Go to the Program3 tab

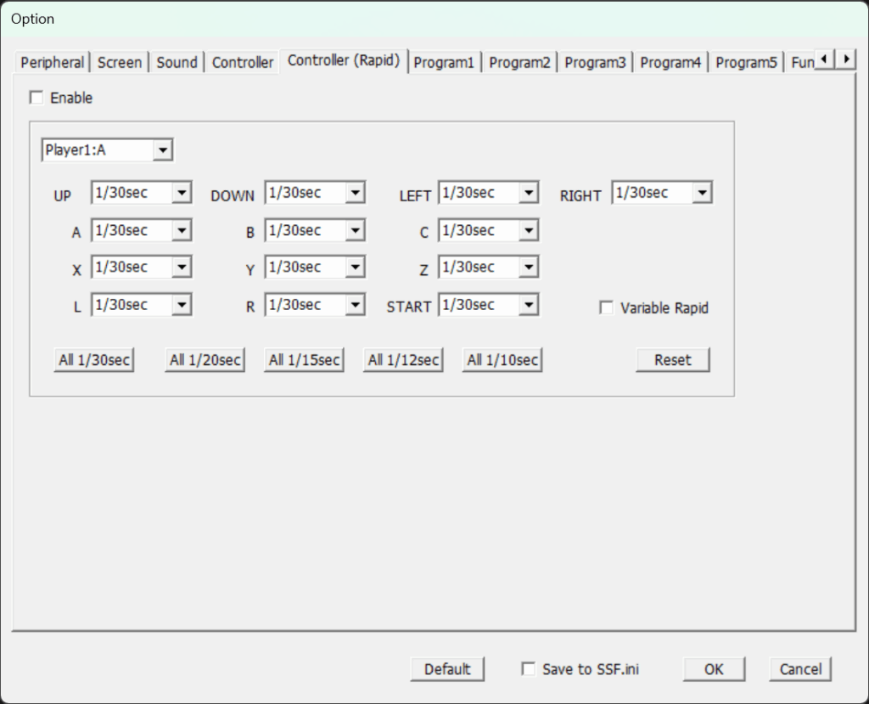(595, 62)
